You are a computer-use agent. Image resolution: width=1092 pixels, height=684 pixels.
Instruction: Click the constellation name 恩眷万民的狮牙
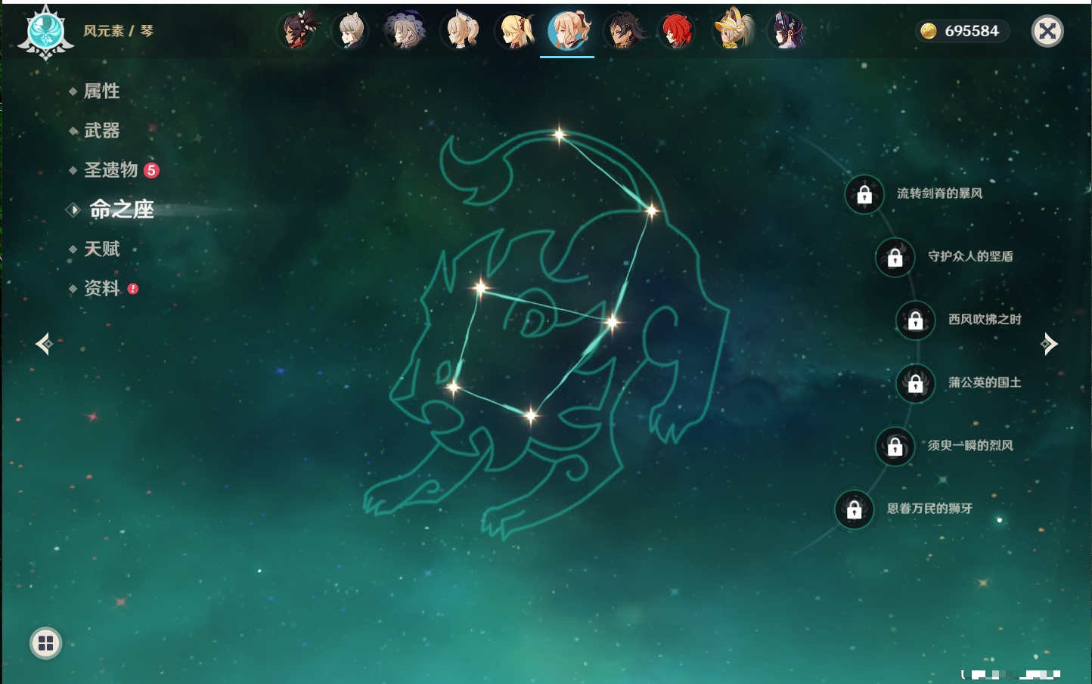pyautogui.click(x=930, y=509)
